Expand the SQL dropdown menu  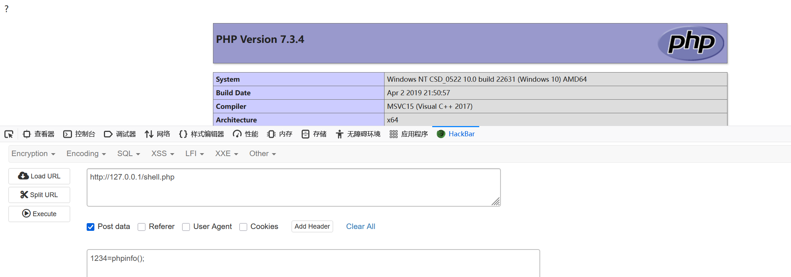click(x=129, y=154)
